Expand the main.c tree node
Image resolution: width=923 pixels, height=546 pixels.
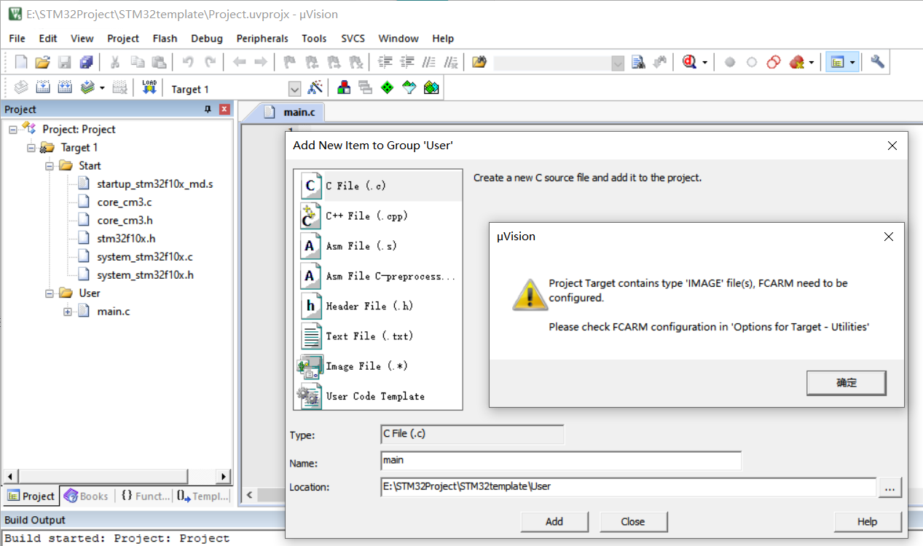tap(68, 311)
